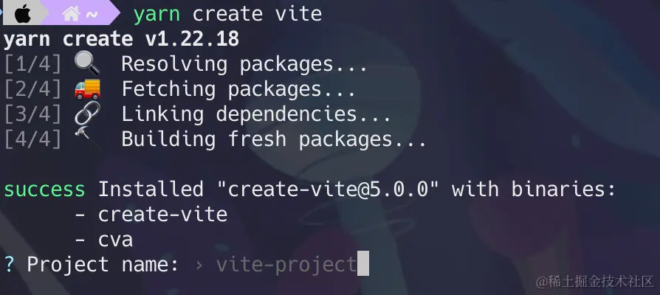Click the tilde directory indicator
660x295 pixels.
[92, 15]
